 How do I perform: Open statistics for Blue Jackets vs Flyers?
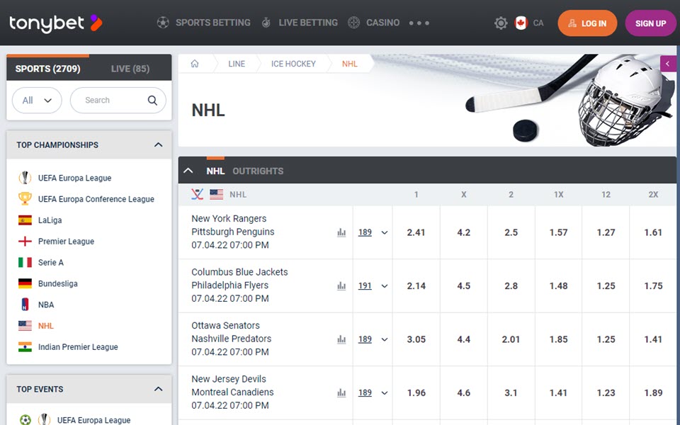click(341, 285)
